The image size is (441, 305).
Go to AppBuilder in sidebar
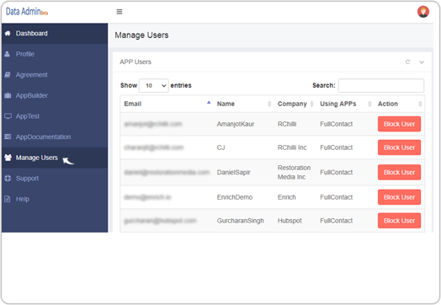[31, 95]
